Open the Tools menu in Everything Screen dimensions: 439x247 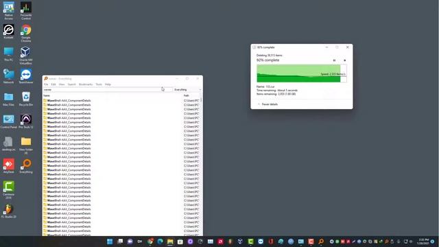click(99, 84)
